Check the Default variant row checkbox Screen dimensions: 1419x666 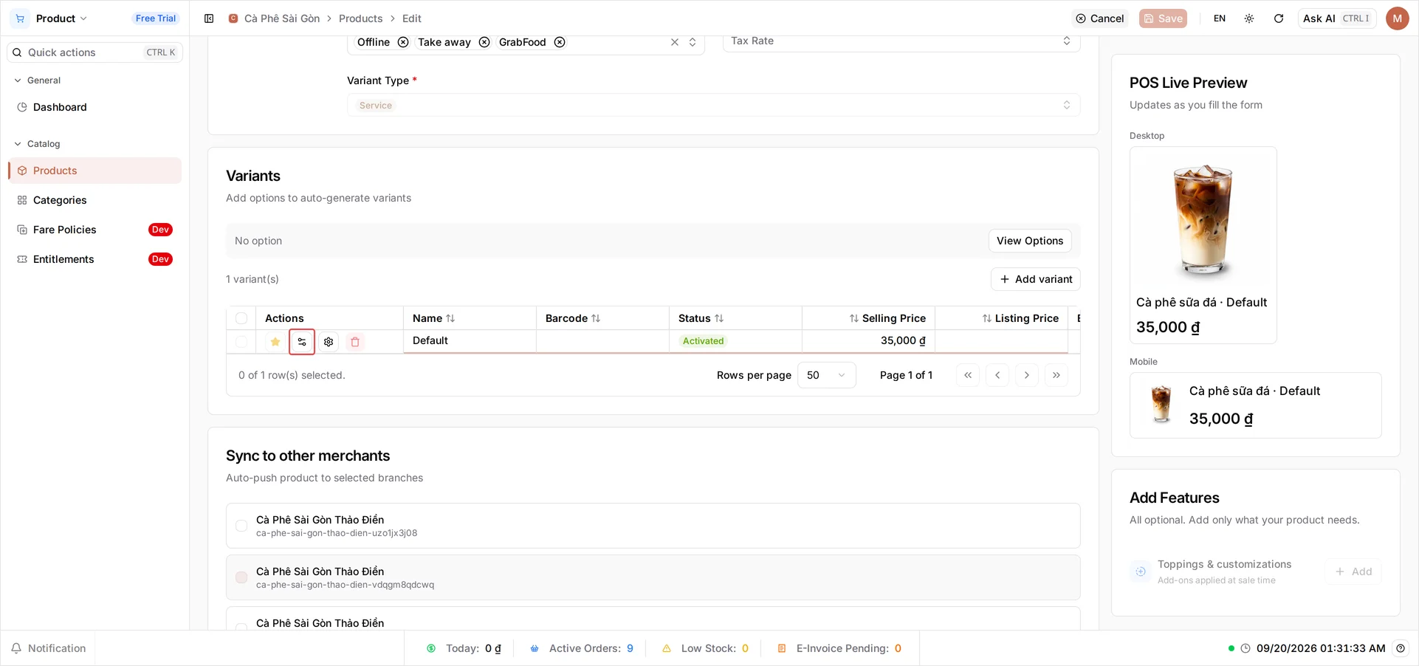click(x=241, y=342)
